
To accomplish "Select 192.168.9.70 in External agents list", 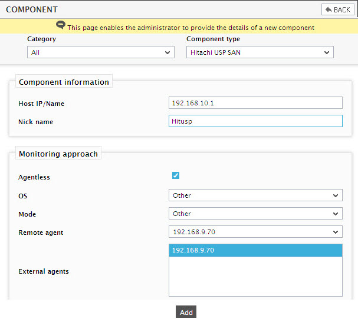I will click(255, 250).
